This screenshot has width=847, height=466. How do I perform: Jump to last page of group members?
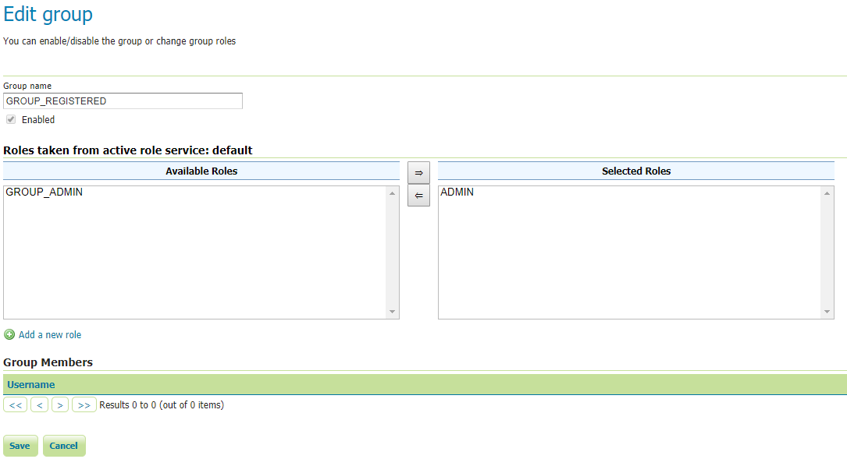(84, 405)
